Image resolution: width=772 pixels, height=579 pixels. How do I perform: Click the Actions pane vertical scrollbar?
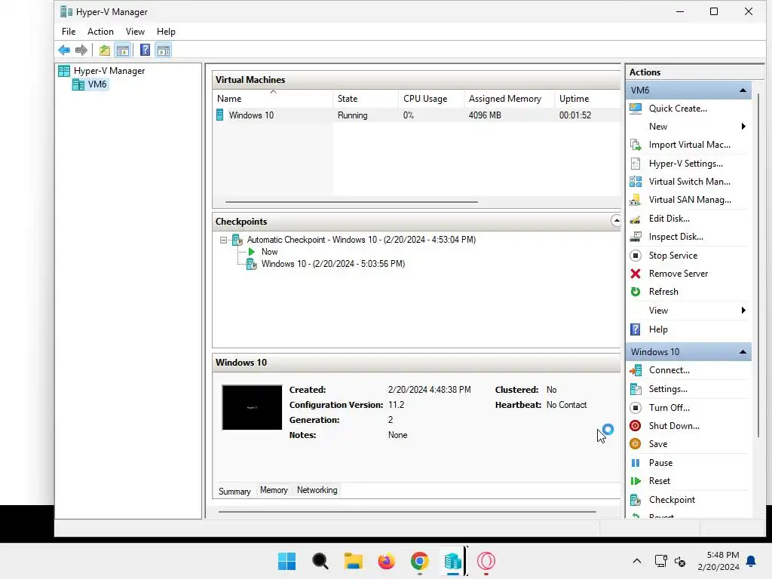[x=758, y=266]
